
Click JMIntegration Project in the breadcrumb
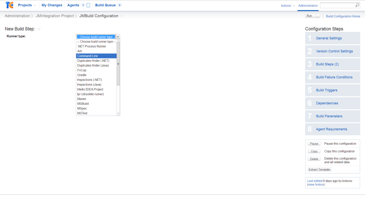point(55,16)
